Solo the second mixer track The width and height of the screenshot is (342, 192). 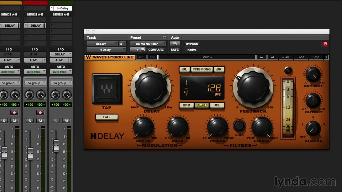point(30,121)
